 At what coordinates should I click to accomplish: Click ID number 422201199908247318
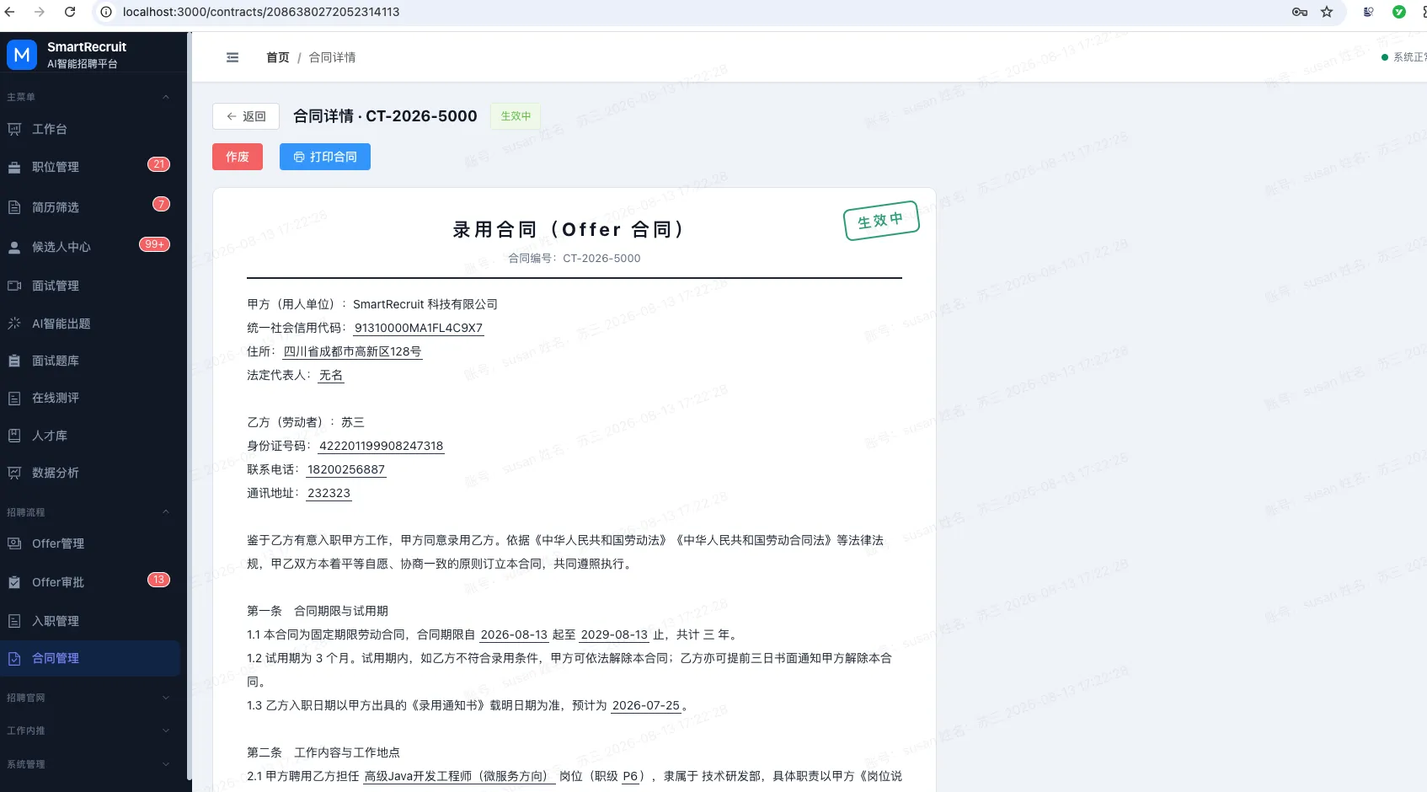pyautogui.click(x=381, y=446)
